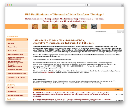
Task: Open Kontakt service link
Action: 17,88
